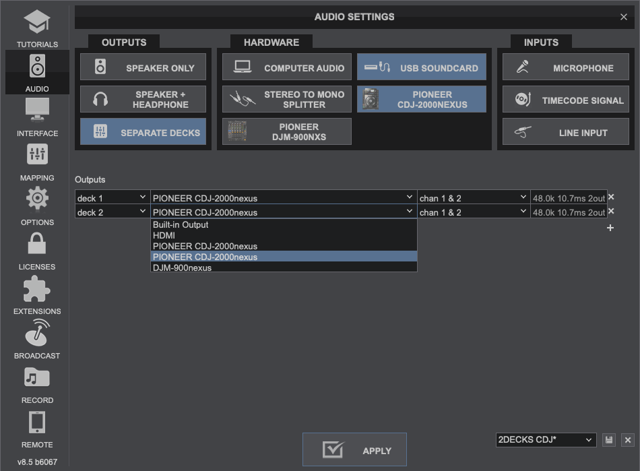Image resolution: width=640 pixels, height=471 pixels.
Task: Close the Audio Settings window
Action: coord(624,17)
